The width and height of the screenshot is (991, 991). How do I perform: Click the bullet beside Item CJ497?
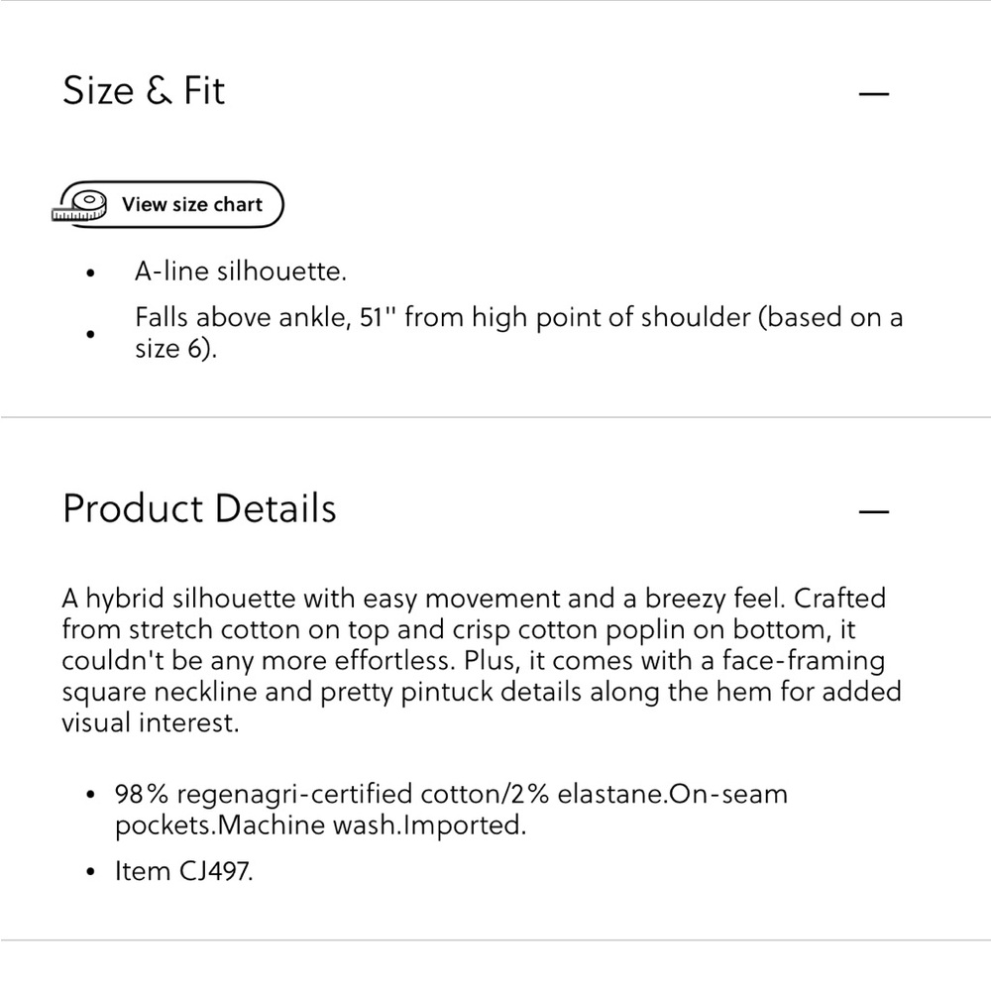tap(90, 872)
